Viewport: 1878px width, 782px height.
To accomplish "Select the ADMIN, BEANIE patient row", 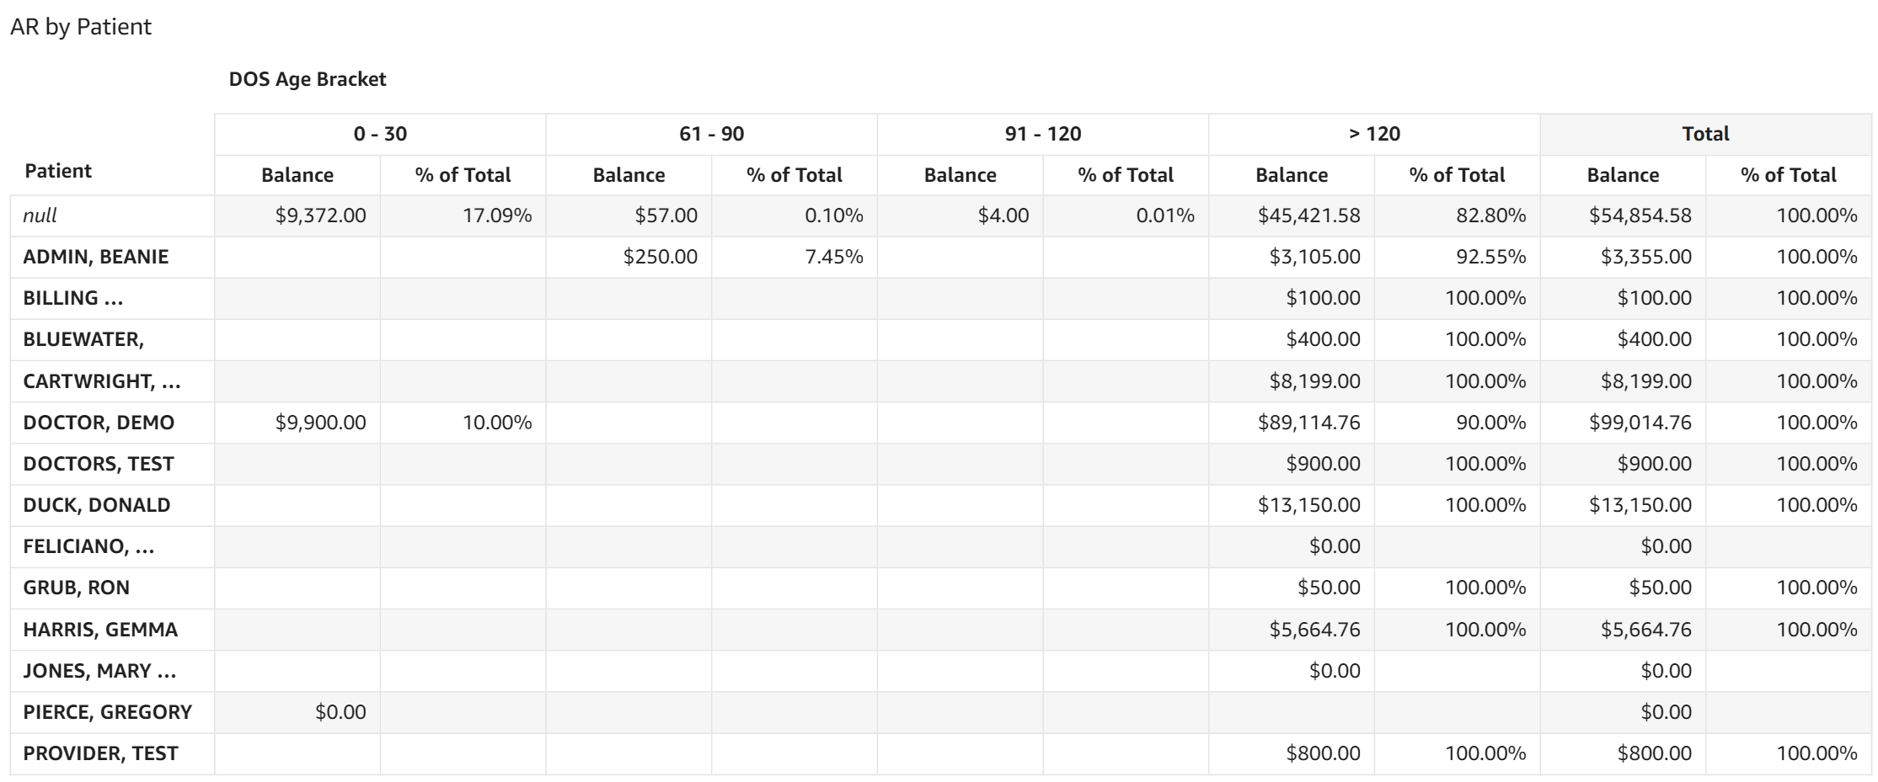I will (x=96, y=257).
